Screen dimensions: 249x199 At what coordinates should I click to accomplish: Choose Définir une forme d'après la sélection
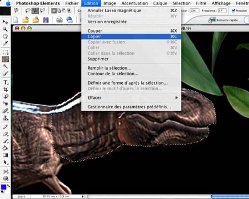click(131, 83)
